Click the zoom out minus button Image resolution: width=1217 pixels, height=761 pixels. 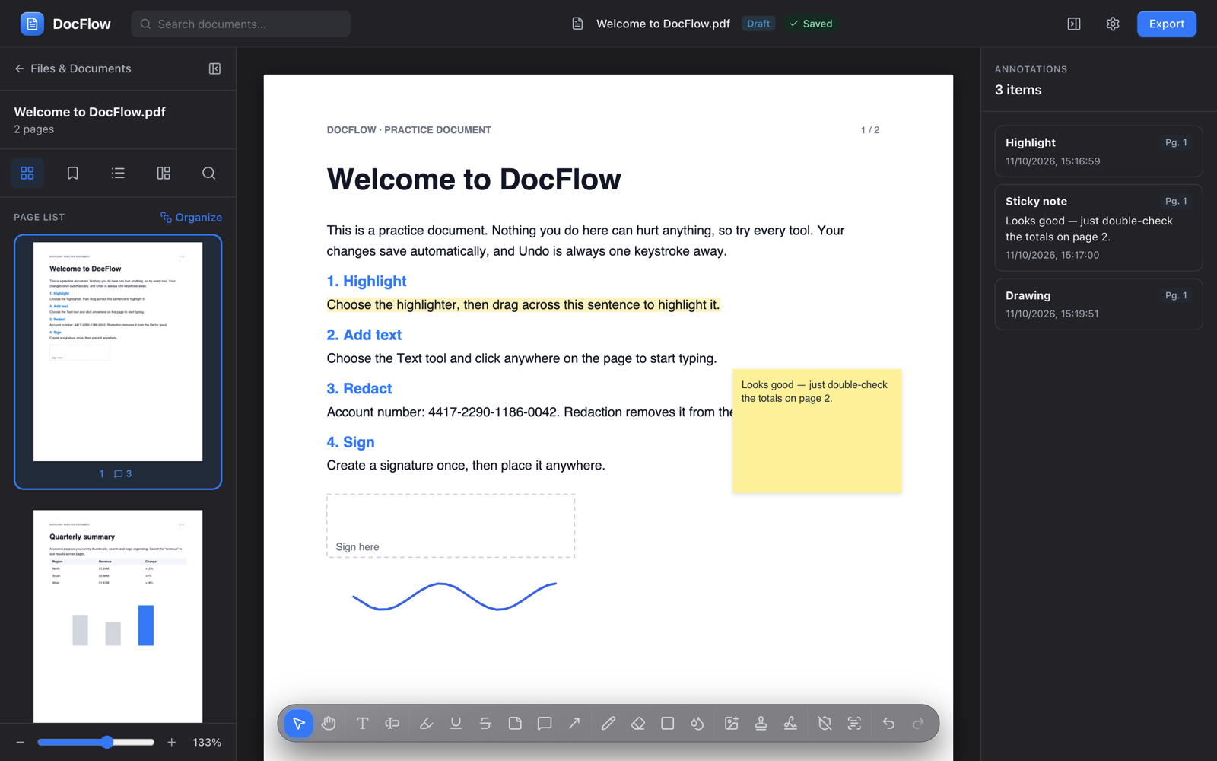click(x=21, y=742)
